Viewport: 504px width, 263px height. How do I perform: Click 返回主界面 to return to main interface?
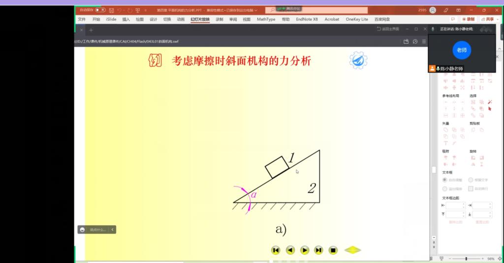(x=389, y=29)
